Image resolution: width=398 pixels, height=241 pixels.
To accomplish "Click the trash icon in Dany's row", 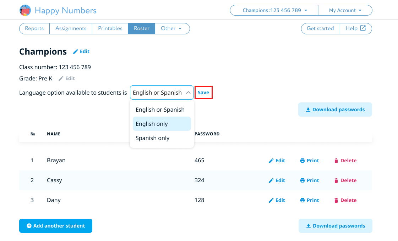I will click(x=336, y=200).
